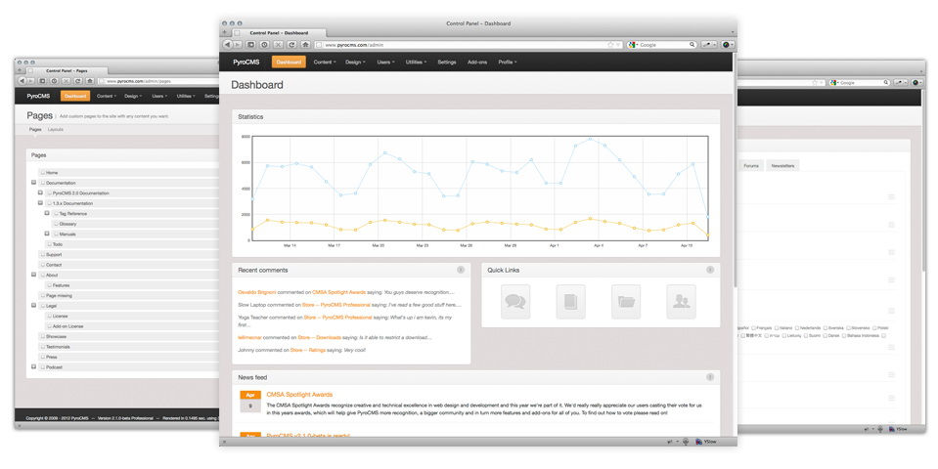Collapse the Documentation tree node in the Pages window

pos(33,183)
